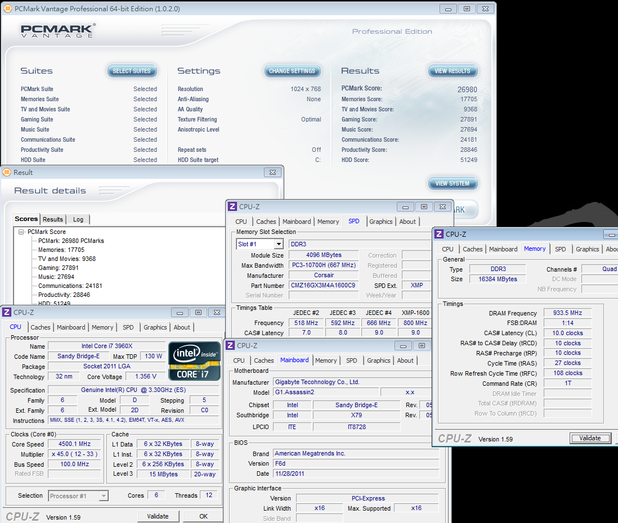Image resolution: width=618 pixels, height=523 pixels.
Task: Click the XMP-1600 timings column header
Action: tap(415, 313)
